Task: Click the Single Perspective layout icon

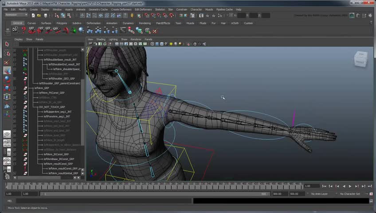Action: tap(7, 134)
